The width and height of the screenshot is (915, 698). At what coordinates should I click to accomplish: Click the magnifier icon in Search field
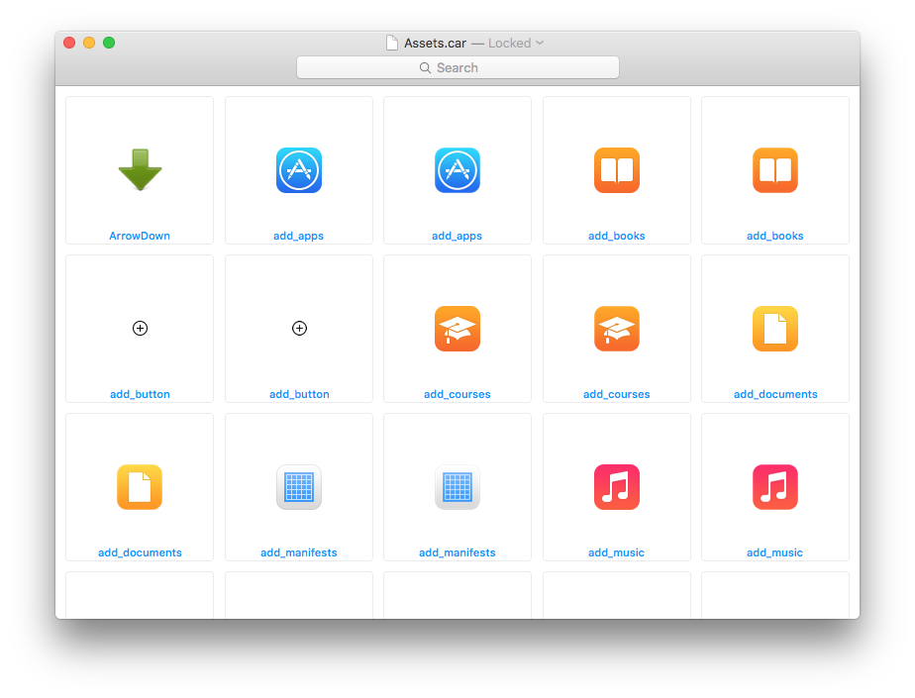(425, 67)
